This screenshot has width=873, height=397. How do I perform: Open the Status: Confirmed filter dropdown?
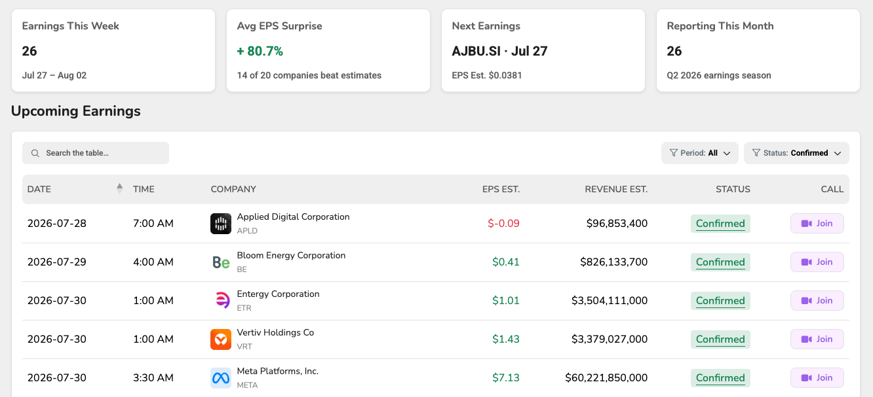796,153
